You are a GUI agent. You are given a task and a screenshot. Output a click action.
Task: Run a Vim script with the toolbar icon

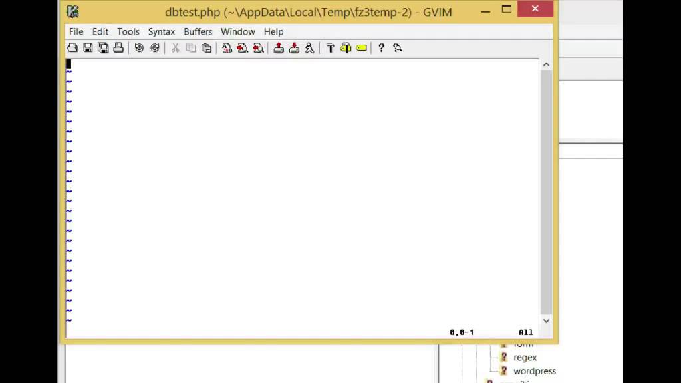[309, 48]
